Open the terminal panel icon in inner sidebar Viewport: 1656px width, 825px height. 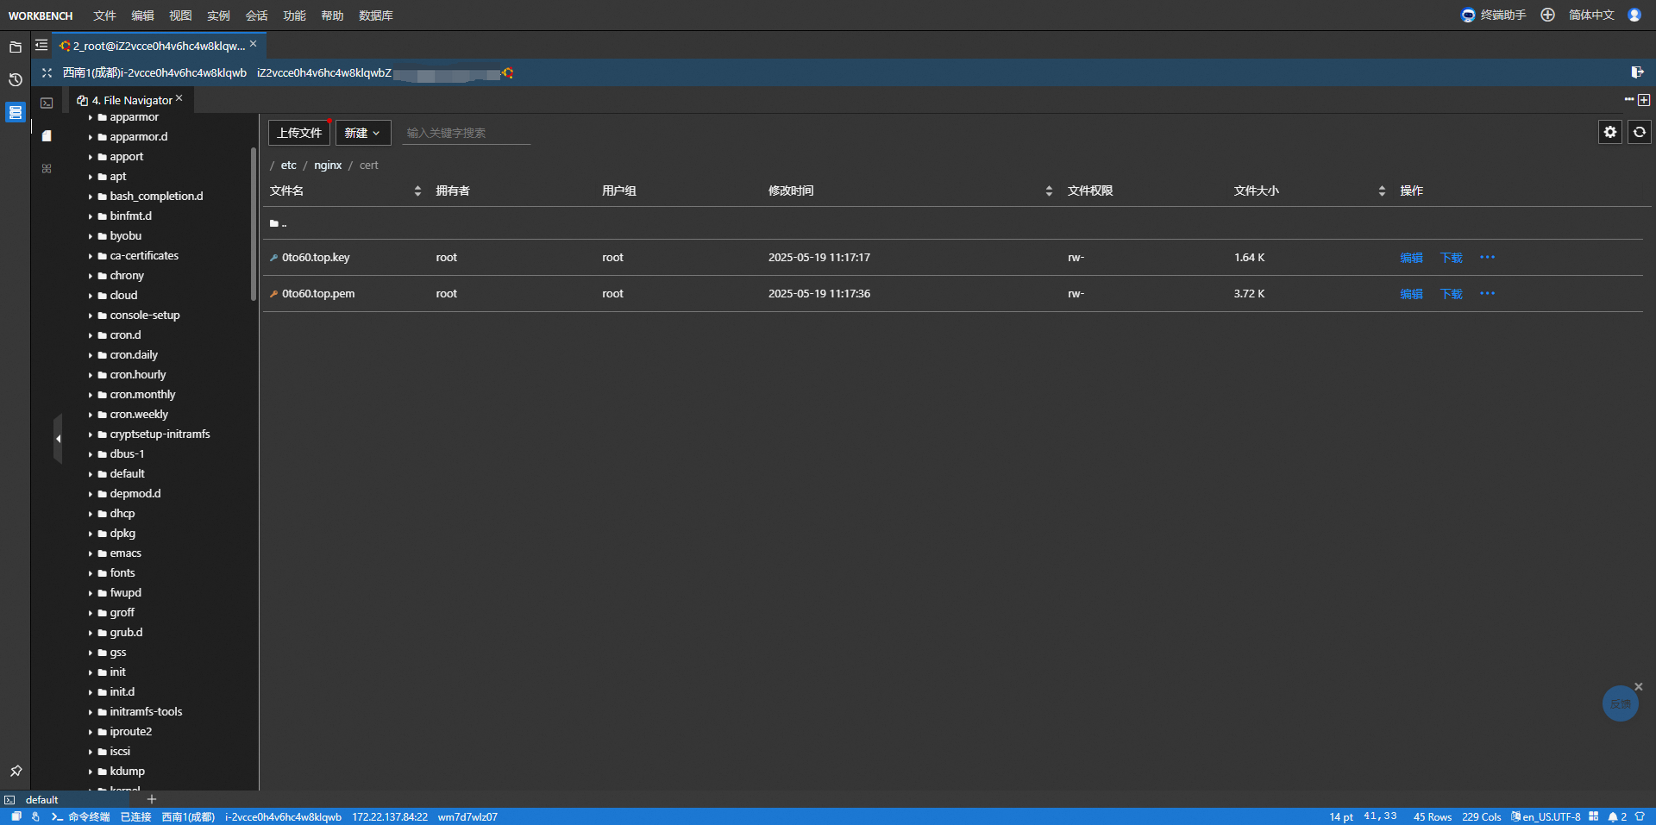tap(47, 103)
